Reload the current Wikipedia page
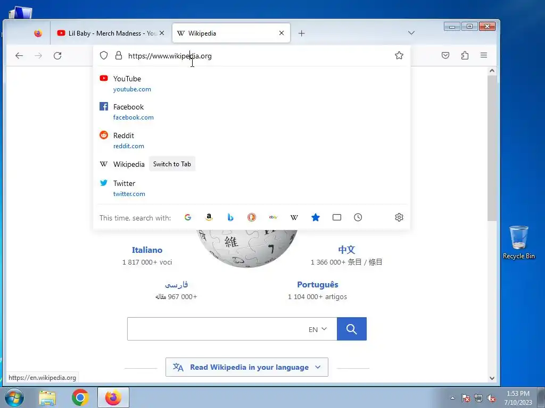The width and height of the screenshot is (545, 408). 57,55
